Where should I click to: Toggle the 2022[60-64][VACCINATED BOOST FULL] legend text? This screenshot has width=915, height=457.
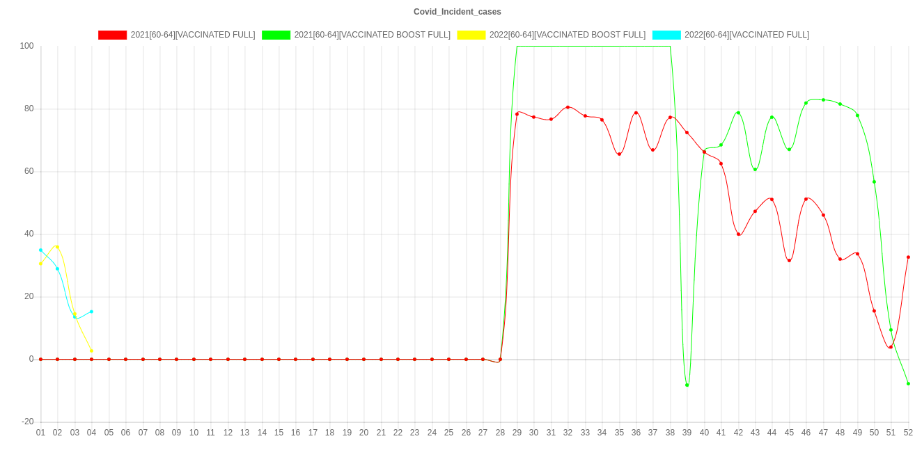point(567,35)
